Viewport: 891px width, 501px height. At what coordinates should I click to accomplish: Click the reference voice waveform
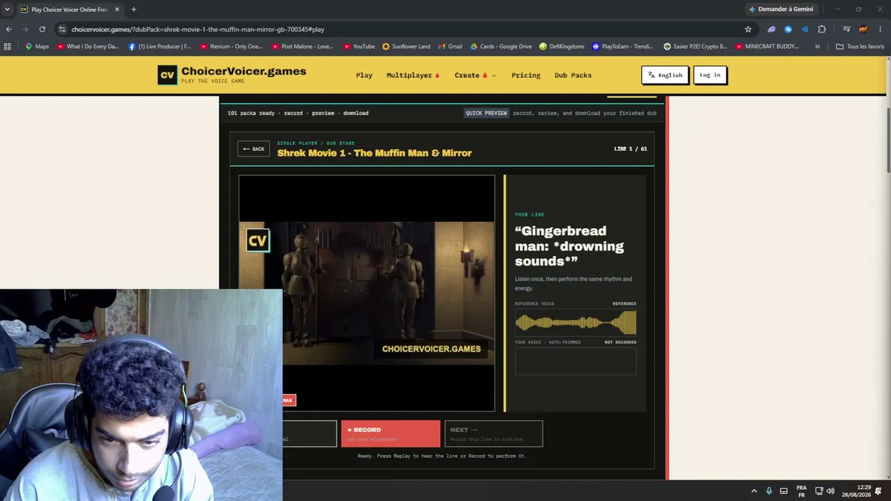tap(576, 323)
